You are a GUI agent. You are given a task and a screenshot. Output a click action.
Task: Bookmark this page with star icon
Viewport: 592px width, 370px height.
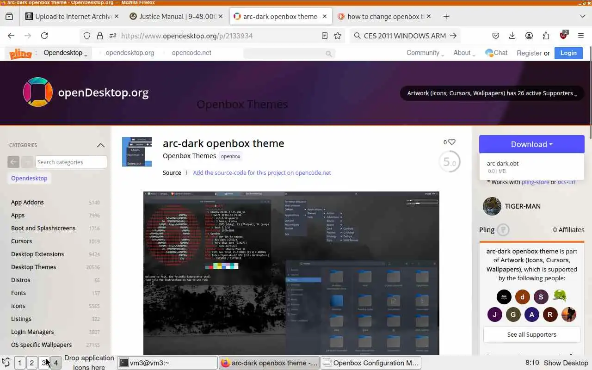coord(338,36)
